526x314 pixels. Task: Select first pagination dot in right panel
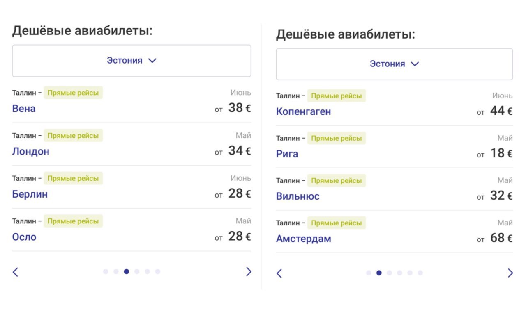369,273
